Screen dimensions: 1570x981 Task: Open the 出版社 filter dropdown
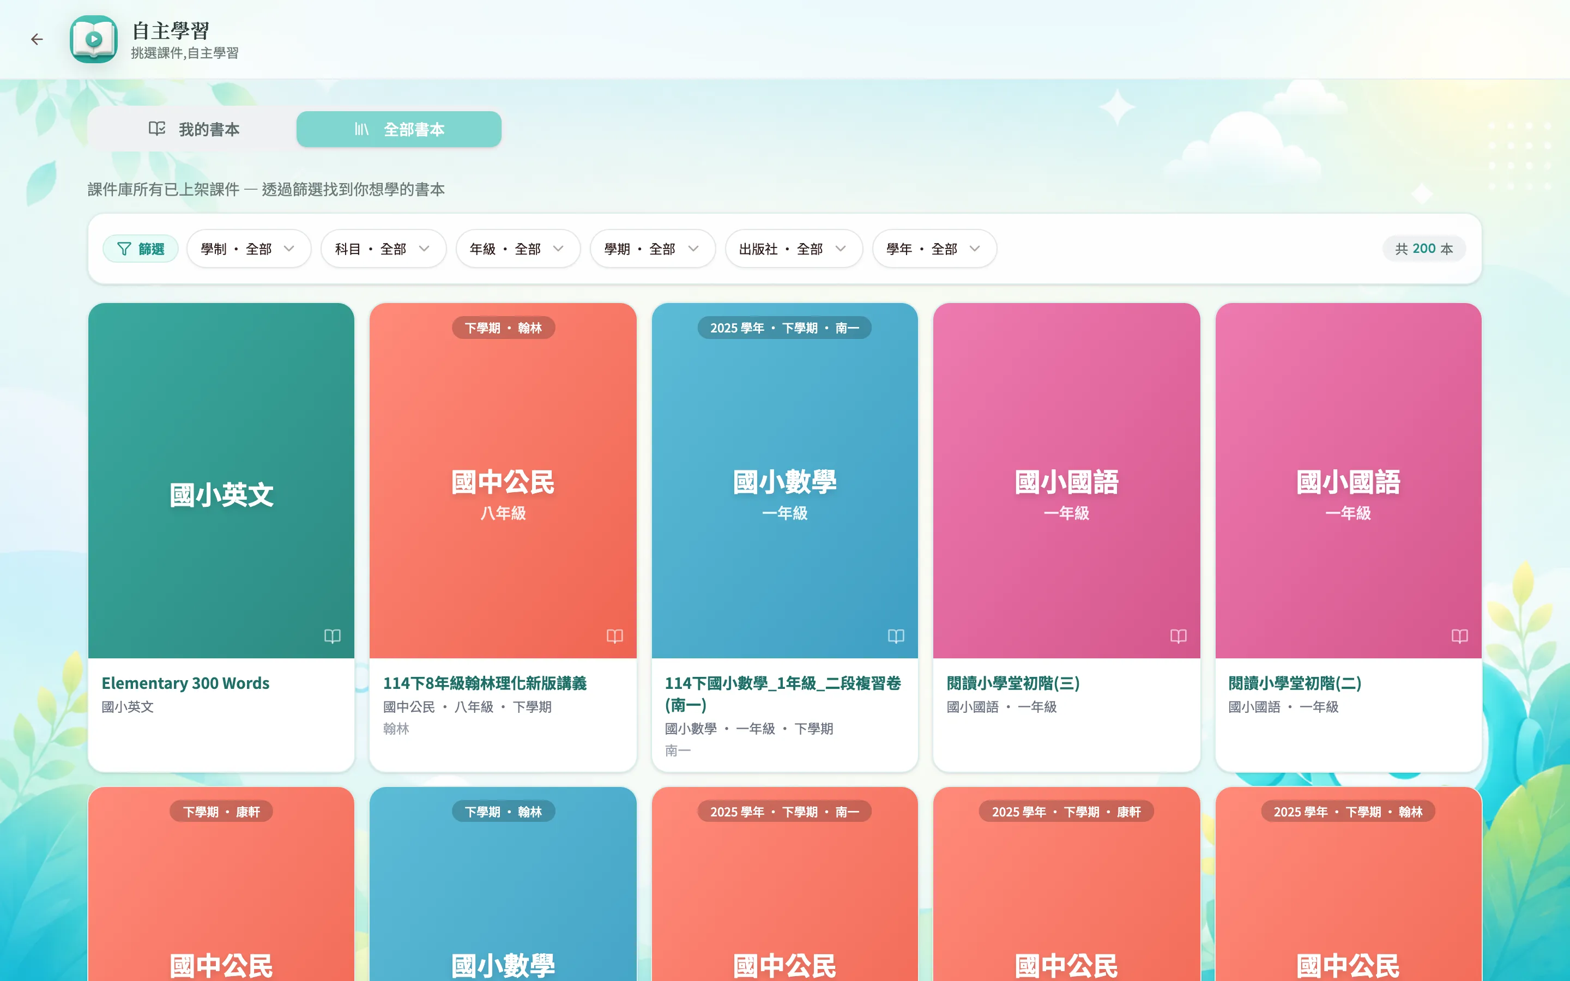[x=793, y=249]
